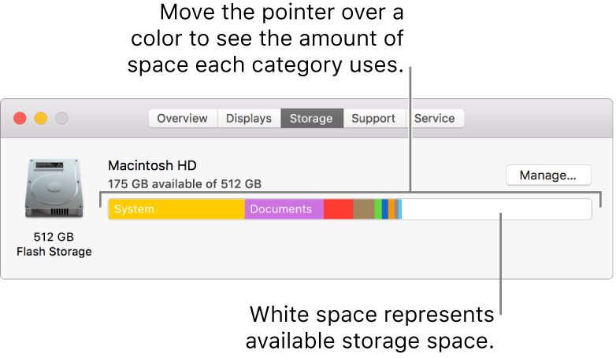Switch to the Displays tab
The width and height of the screenshot is (616, 358).
tap(248, 118)
